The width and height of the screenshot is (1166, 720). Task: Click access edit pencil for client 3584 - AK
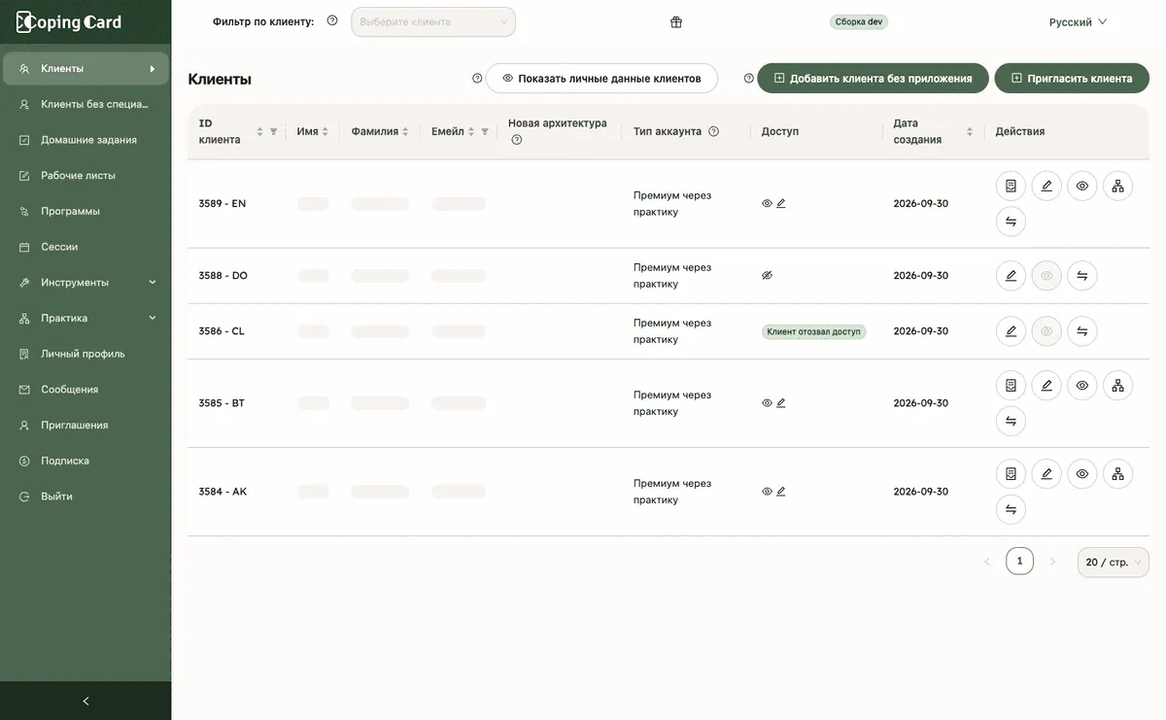pyautogui.click(x=781, y=492)
